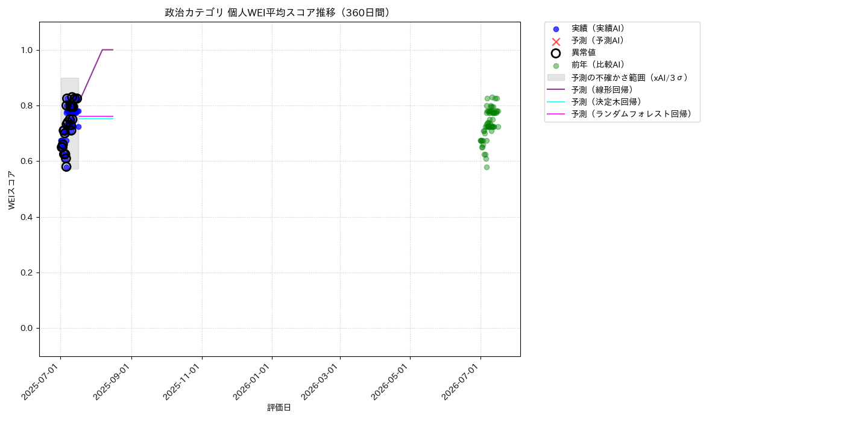844x422 pixels.
Task: Click the black circle marker for 異常値 in legend
Action: (556, 53)
